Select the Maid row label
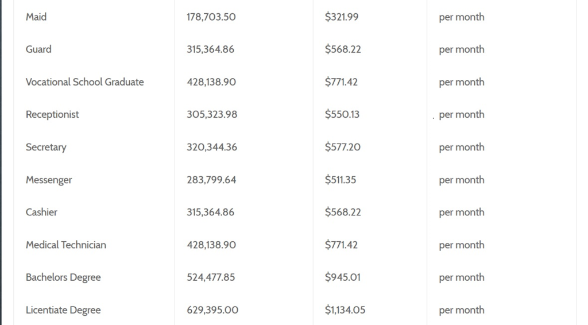This screenshot has height=325, width=588. pyautogui.click(x=36, y=17)
